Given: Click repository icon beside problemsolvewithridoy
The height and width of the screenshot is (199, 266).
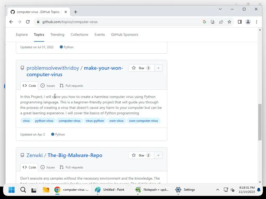Looking at the screenshot, I should pyautogui.click(x=22, y=68).
